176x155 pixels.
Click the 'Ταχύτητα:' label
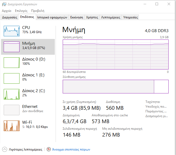coord(153,102)
